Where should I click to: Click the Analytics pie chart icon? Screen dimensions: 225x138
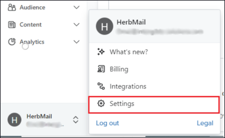12,42
